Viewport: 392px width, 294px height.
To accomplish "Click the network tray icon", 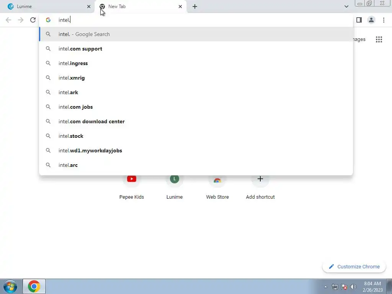I will (x=335, y=287).
